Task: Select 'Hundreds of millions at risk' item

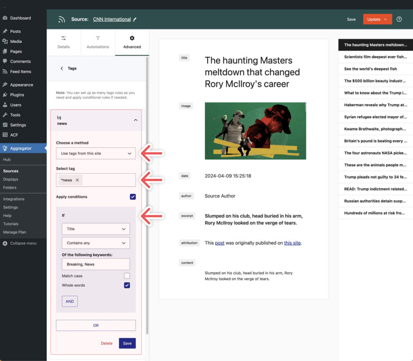Action: pyautogui.click(x=375, y=213)
